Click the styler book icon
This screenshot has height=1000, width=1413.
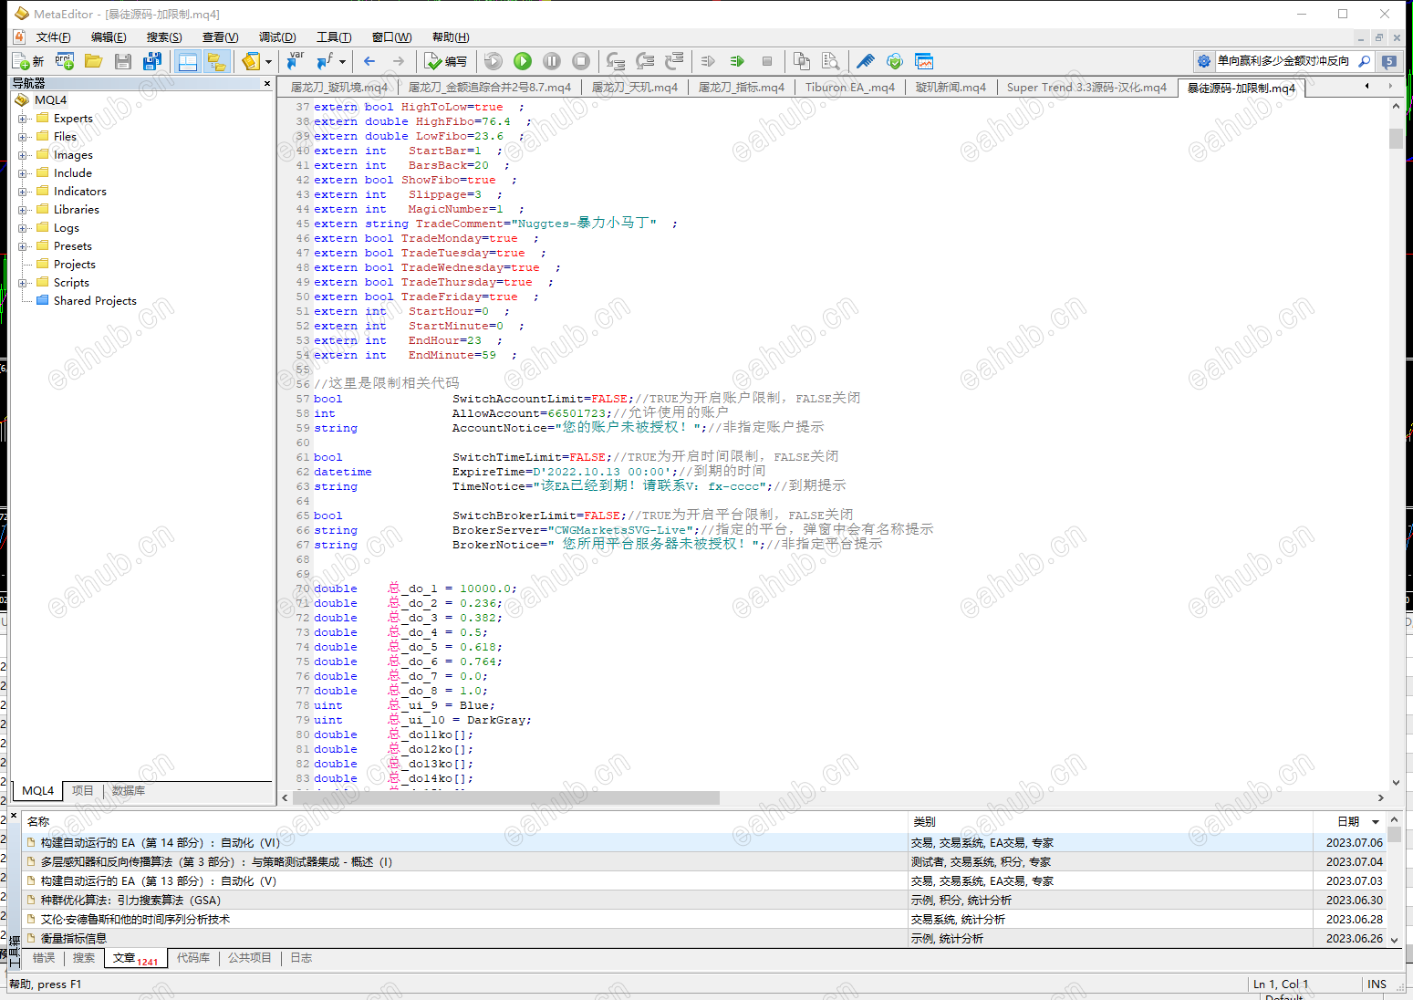[251, 61]
